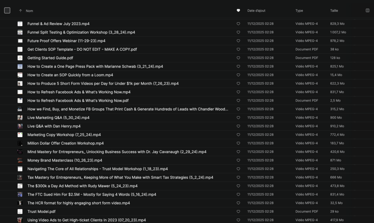The image size is (374, 223).
Task: Click the favorites heart icon in header
Action: [238, 11]
